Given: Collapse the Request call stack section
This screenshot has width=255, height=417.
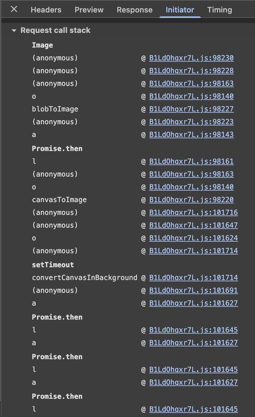Looking at the screenshot, I should point(14,30).
